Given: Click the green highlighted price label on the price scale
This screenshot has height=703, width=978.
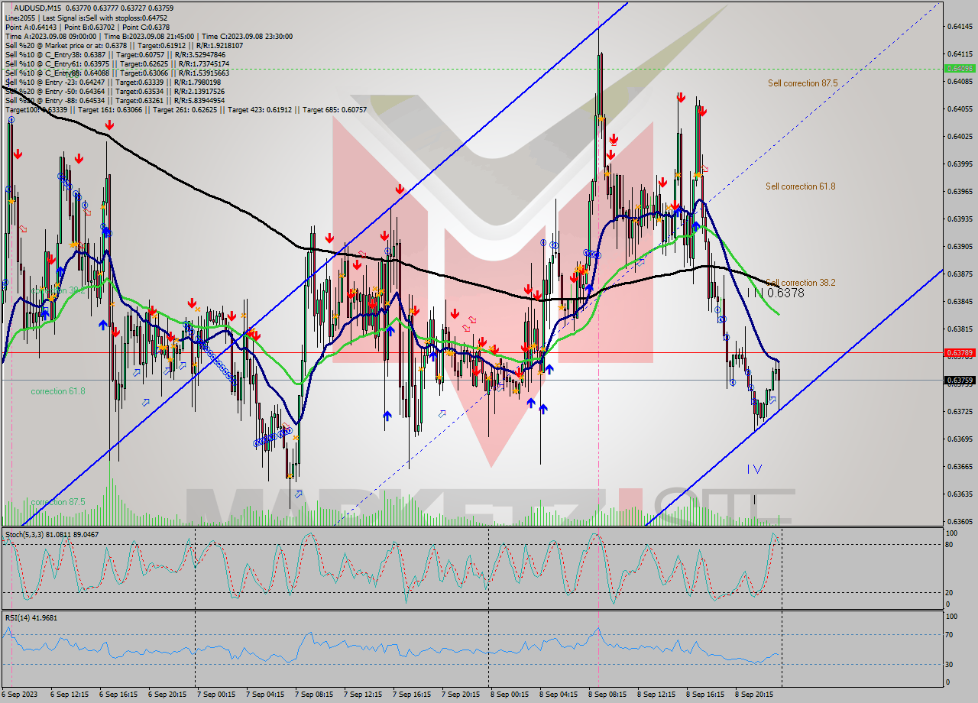Looking at the screenshot, I should [x=960, y=68].
